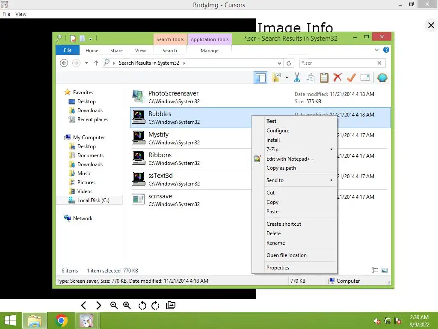
Task: Click Explorer Back arrow button
Action: pos(64,63)
